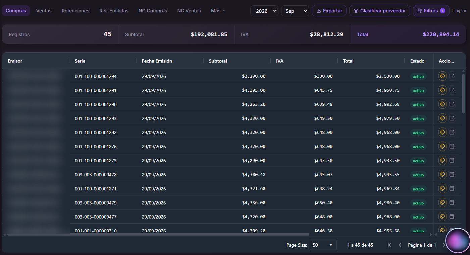Click the Exportar button
The image size is (470, 255).
pos(329,11)
